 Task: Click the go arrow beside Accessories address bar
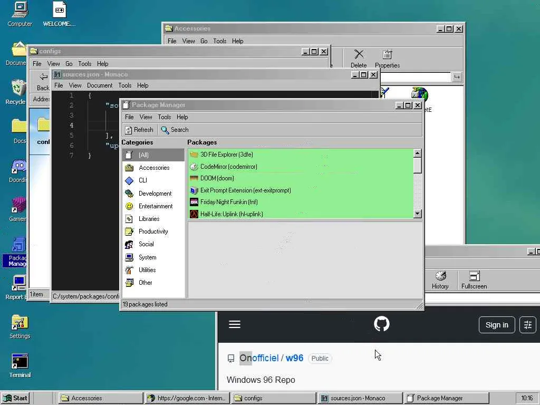[x=457, y=77]
